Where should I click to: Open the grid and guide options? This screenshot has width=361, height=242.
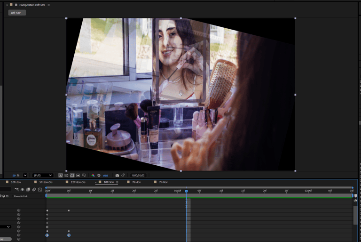(84, 175)
